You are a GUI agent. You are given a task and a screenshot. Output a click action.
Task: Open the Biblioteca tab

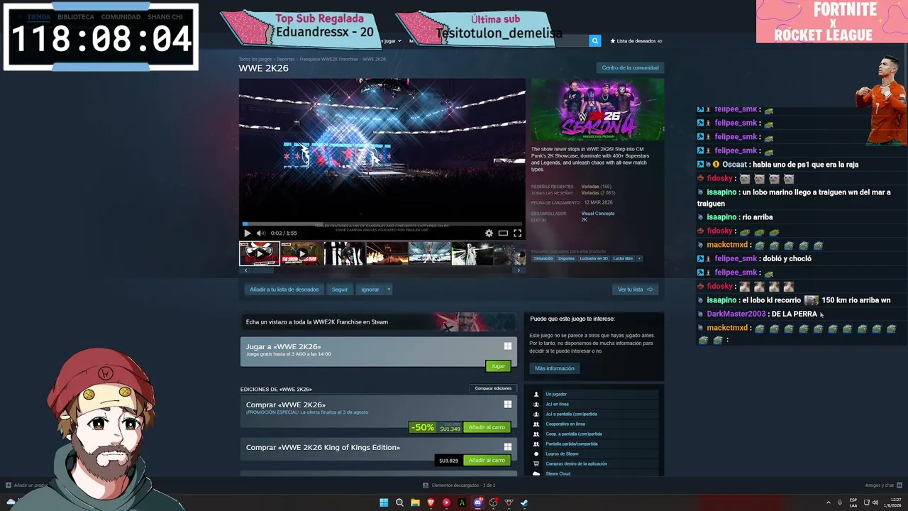(x=76, y=16)
